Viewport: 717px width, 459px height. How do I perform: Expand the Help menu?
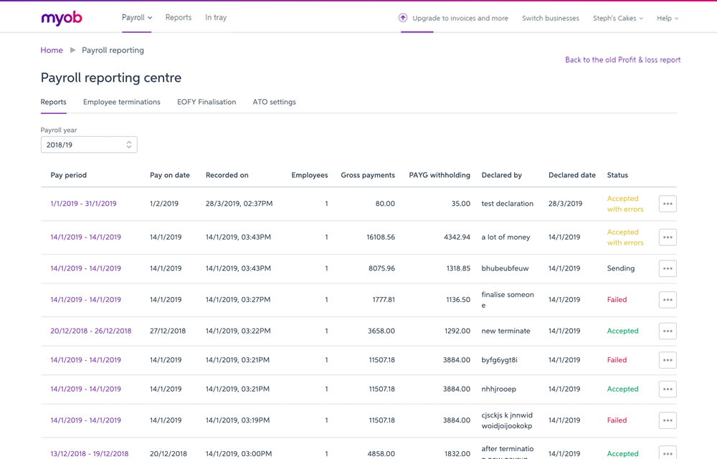667,17
